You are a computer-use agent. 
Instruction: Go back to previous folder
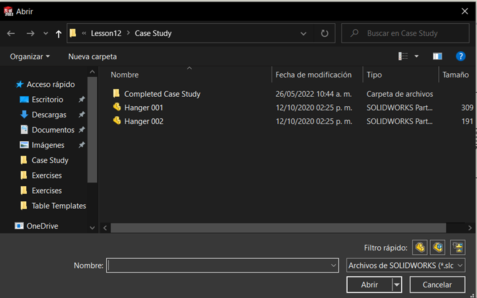[x=11, y=33]
